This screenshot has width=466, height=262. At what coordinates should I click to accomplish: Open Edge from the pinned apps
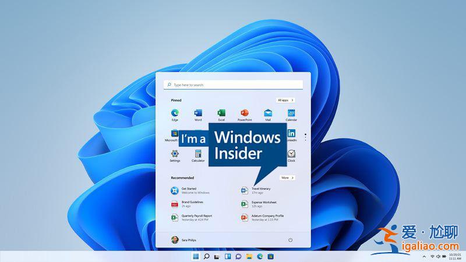point(175,113)
